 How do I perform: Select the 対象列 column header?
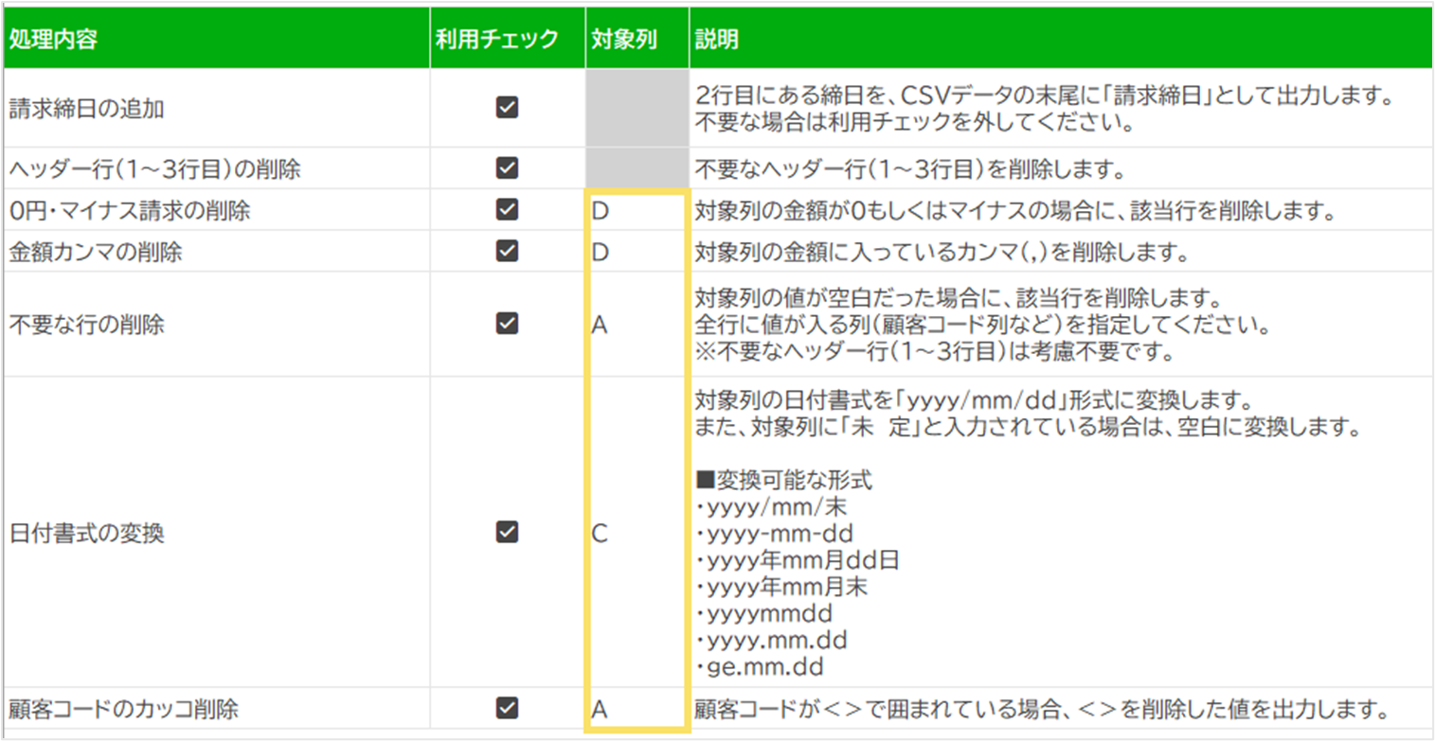636,40
